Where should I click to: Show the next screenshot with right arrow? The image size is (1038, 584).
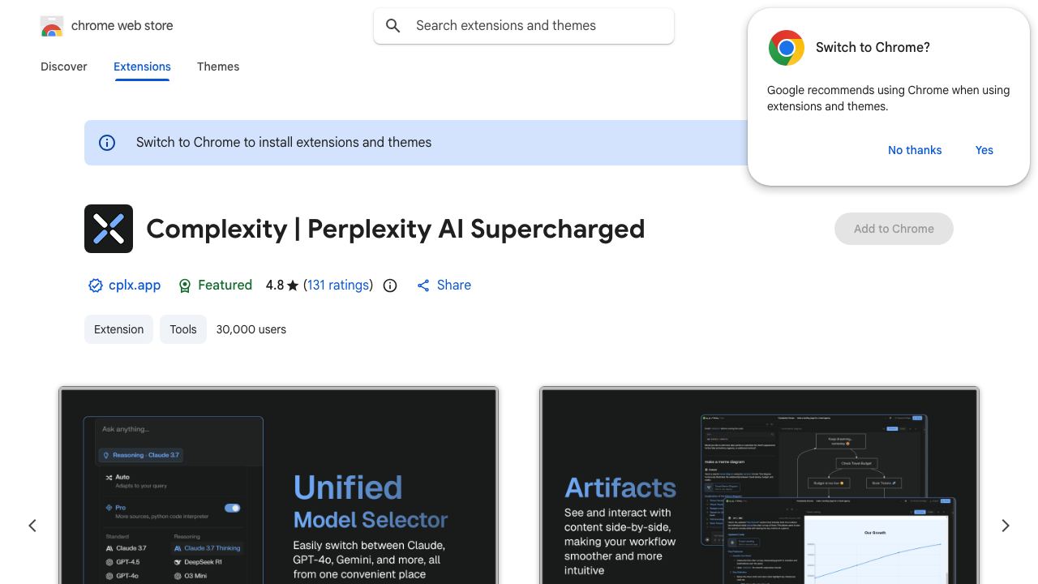point(1006,526)
